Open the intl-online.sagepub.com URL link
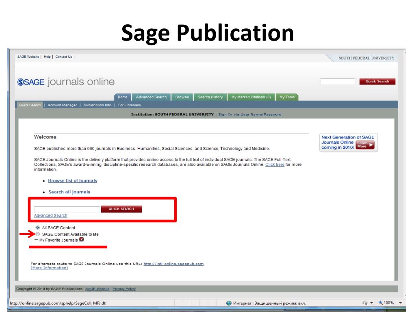Image resolution: width=416 pixels, height=312 pixels. (x=173, y=264)
